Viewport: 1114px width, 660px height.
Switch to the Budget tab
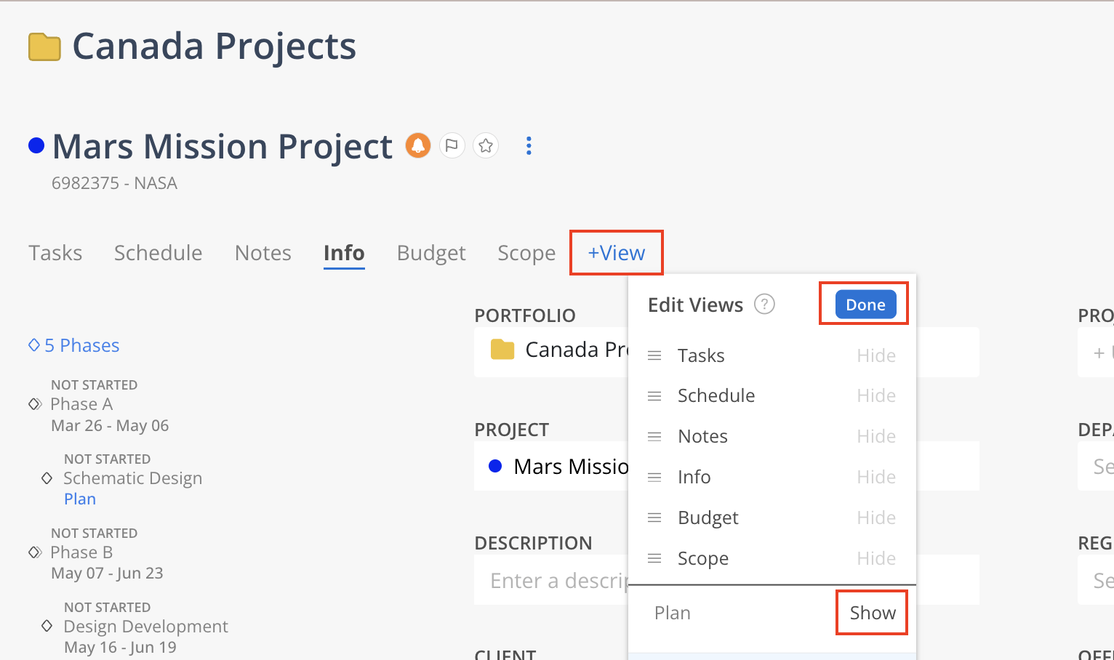pos(430,253)
